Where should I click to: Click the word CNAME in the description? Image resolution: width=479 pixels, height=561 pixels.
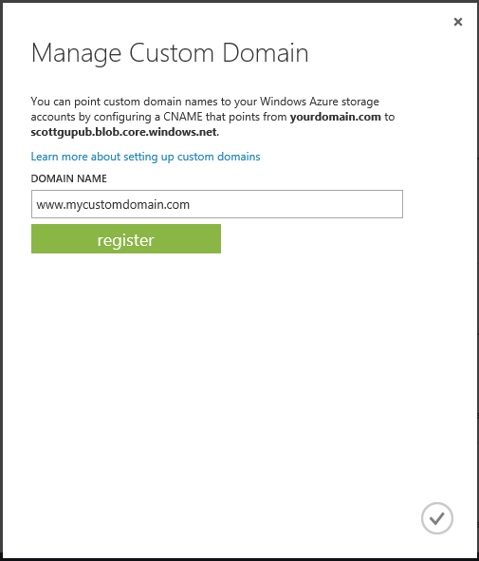183,117
